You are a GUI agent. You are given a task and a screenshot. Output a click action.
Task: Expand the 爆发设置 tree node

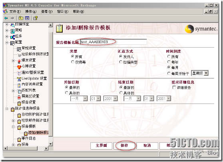point(13,61)
